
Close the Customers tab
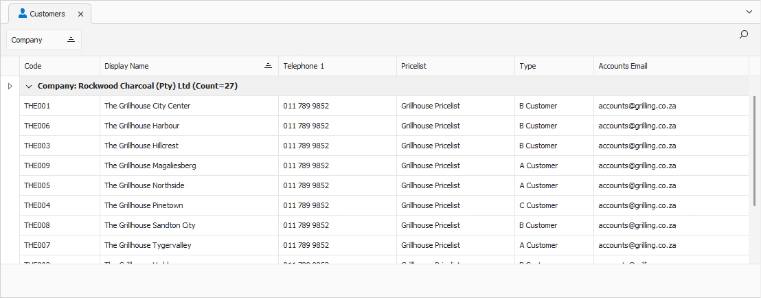(x=80, y=14)
